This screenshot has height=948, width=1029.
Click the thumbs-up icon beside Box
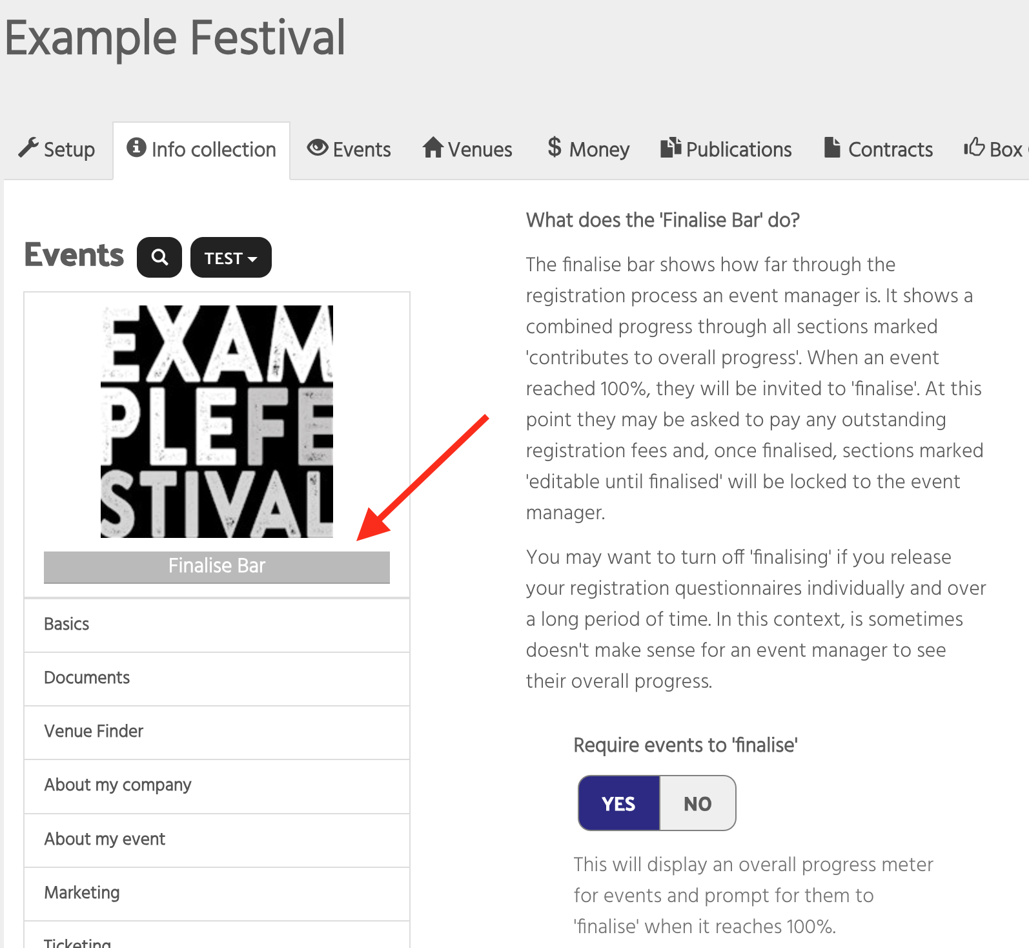(974, 147)
